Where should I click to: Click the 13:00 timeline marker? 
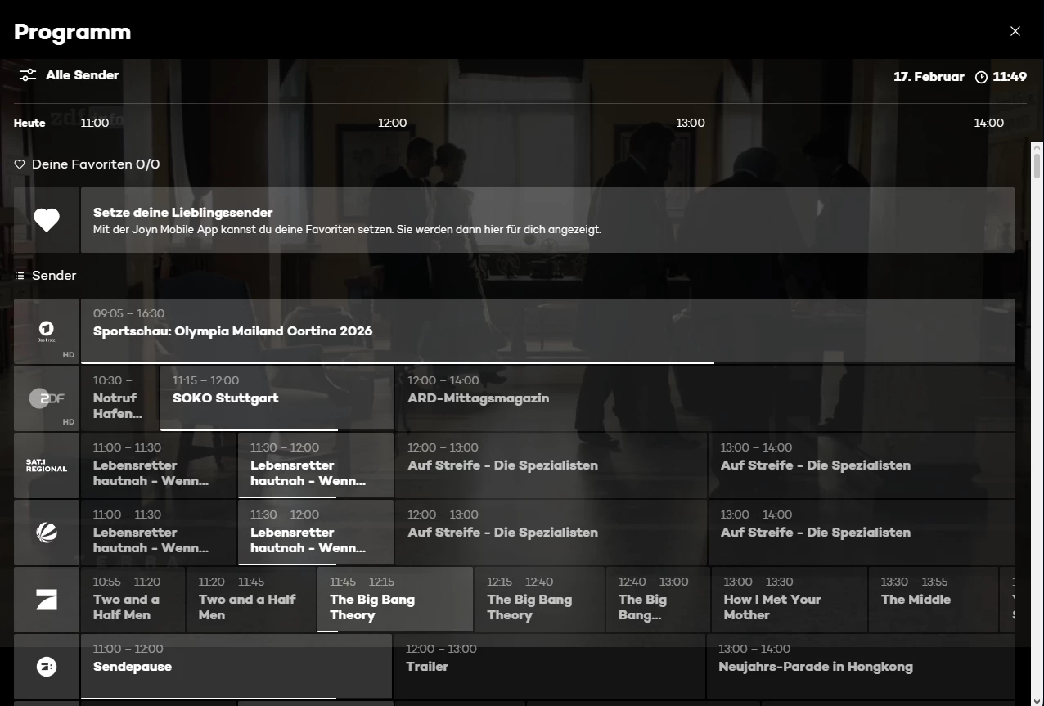coord(691,123)
